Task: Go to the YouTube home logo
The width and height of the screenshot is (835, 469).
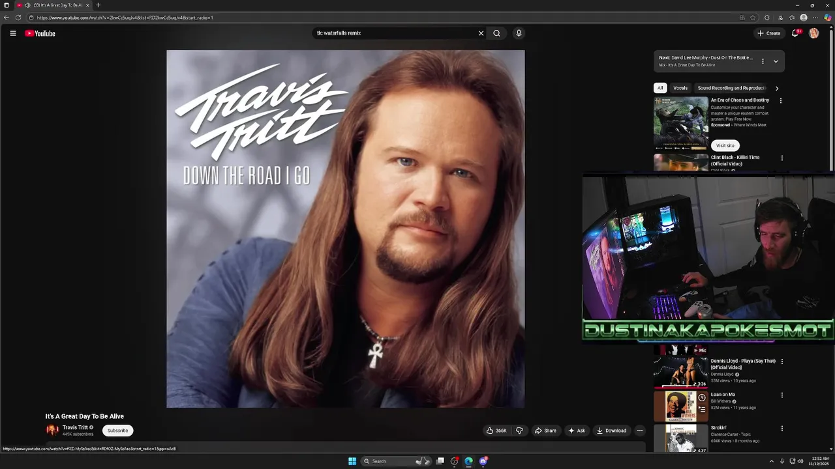Action: point(40,33)
